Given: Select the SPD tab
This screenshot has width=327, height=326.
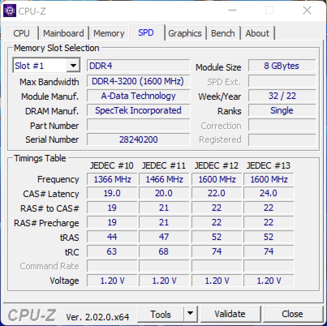Looking at the screenshot, I should (x=146, y=33).
